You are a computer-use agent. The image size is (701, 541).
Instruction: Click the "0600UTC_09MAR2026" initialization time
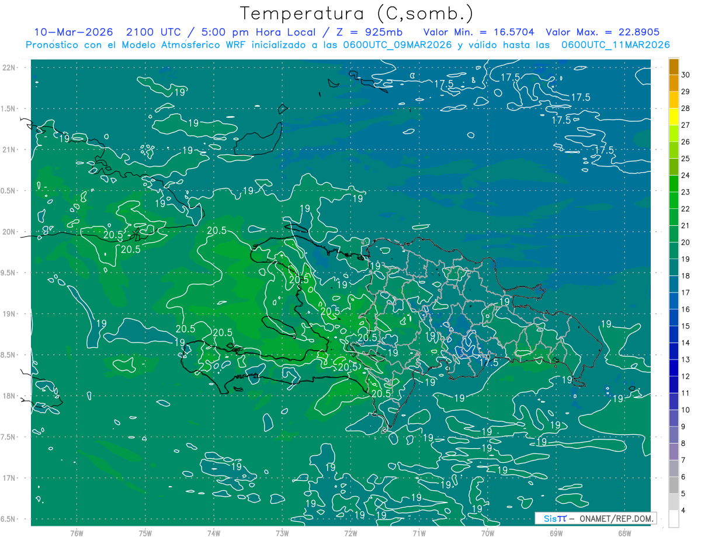(x=398, y=44)
